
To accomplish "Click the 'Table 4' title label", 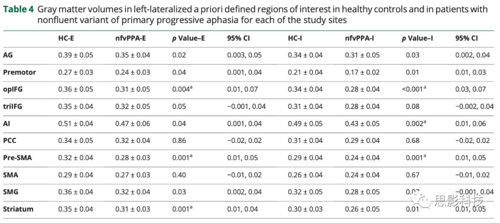I will point(18,9).
